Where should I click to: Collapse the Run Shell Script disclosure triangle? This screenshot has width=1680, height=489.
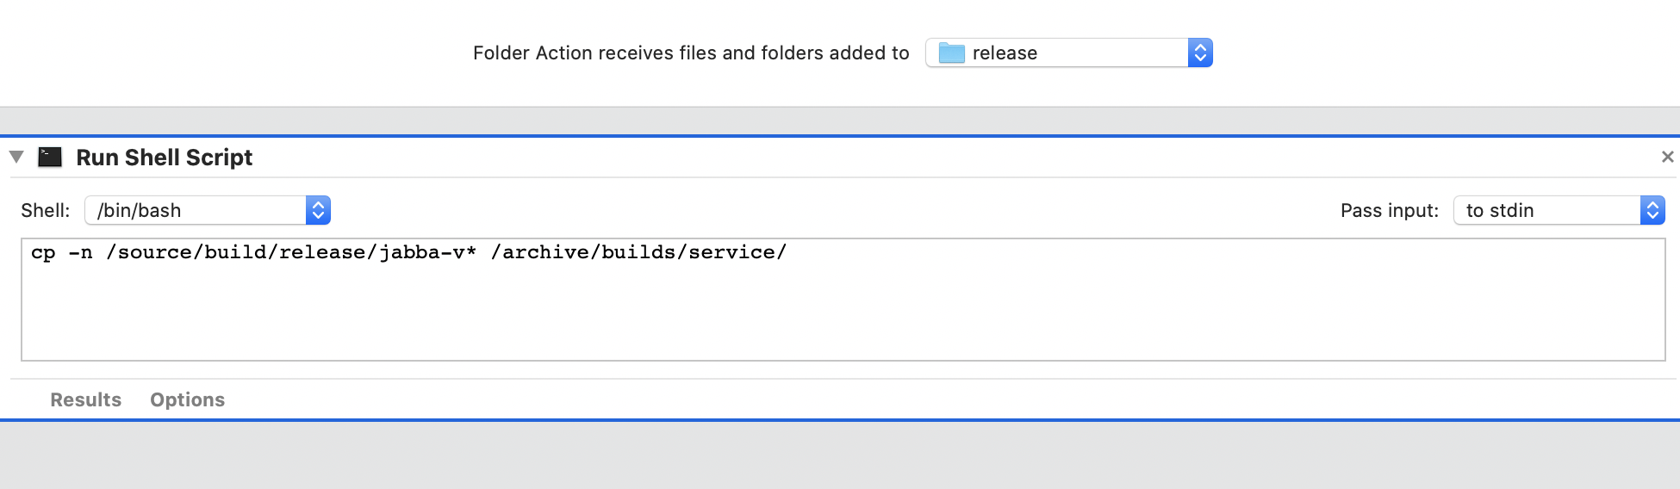(16, 157)
